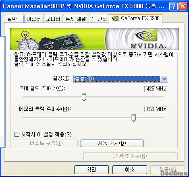189x177 pixels.
Task: Click the memory clock slider thumb
Action: click(133, 118)
